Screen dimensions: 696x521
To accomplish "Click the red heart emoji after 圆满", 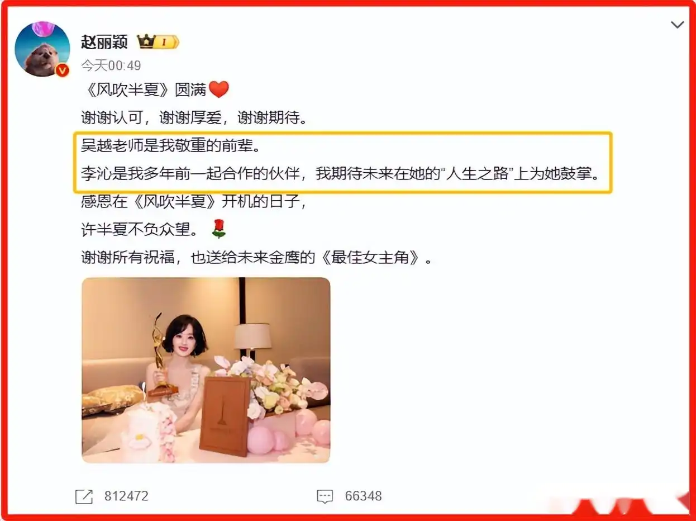I will click(x=219, y=89).
